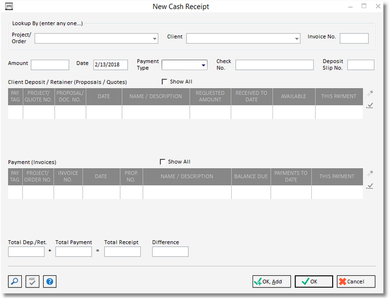Viewport: 390px width, 300px height.
Task: Select the Date field showing 2/13/2018
Action: 110,65
